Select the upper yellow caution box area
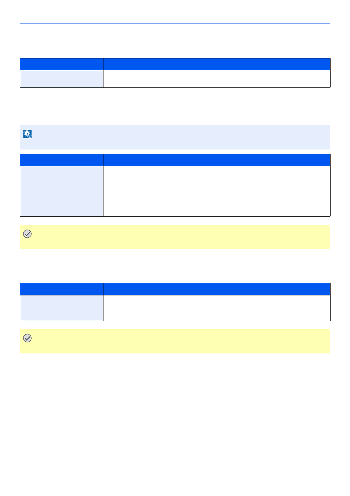Viewport: 350px width, 496px height. 175,237
